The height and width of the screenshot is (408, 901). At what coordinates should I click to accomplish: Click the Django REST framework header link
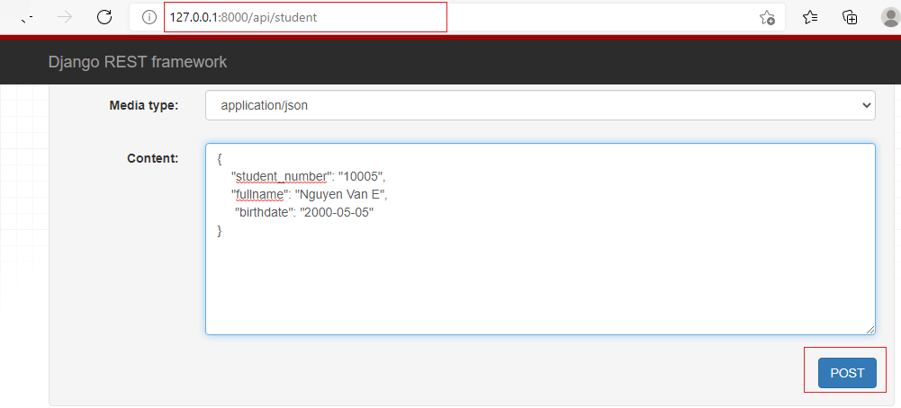(x=138, y=62)
